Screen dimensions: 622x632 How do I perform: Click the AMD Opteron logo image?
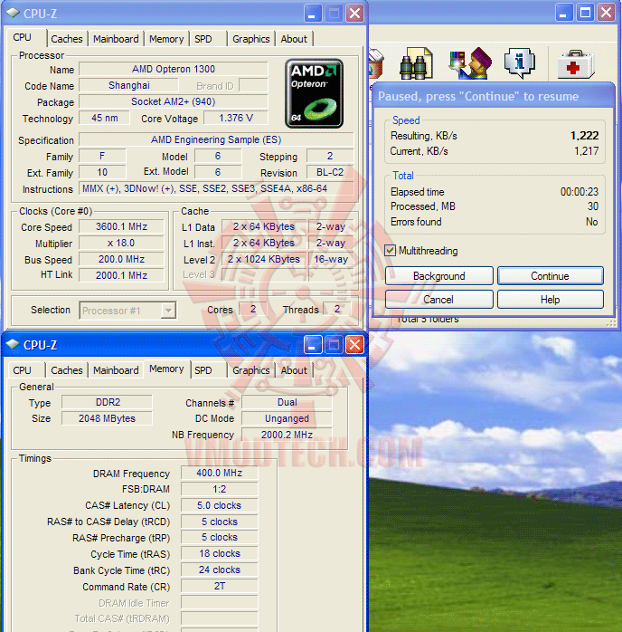pyautogui.click(x=314, y=93)
